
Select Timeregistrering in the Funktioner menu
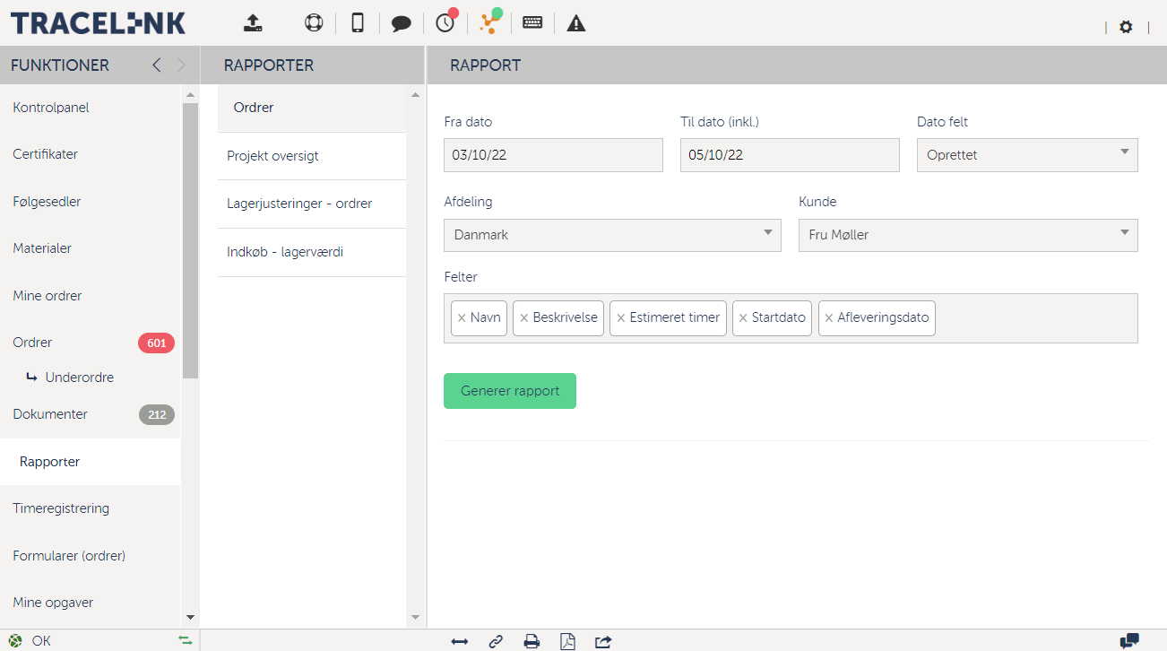click(61, 508)
